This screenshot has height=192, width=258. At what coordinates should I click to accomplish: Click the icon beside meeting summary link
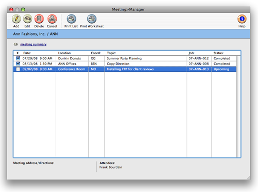click(15, 44)
